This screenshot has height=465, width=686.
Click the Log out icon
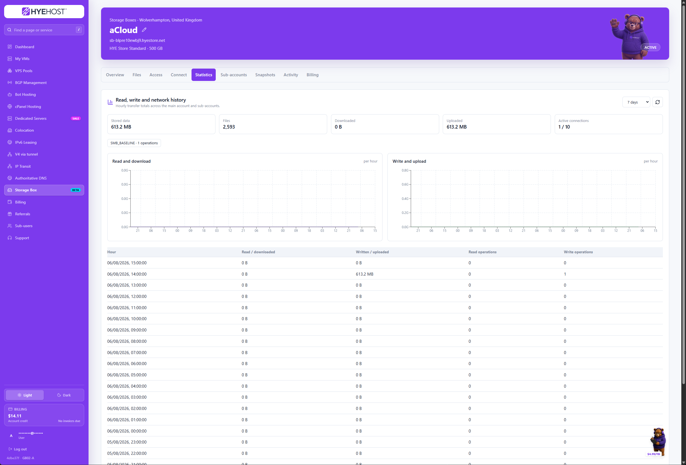pos(10,449)
